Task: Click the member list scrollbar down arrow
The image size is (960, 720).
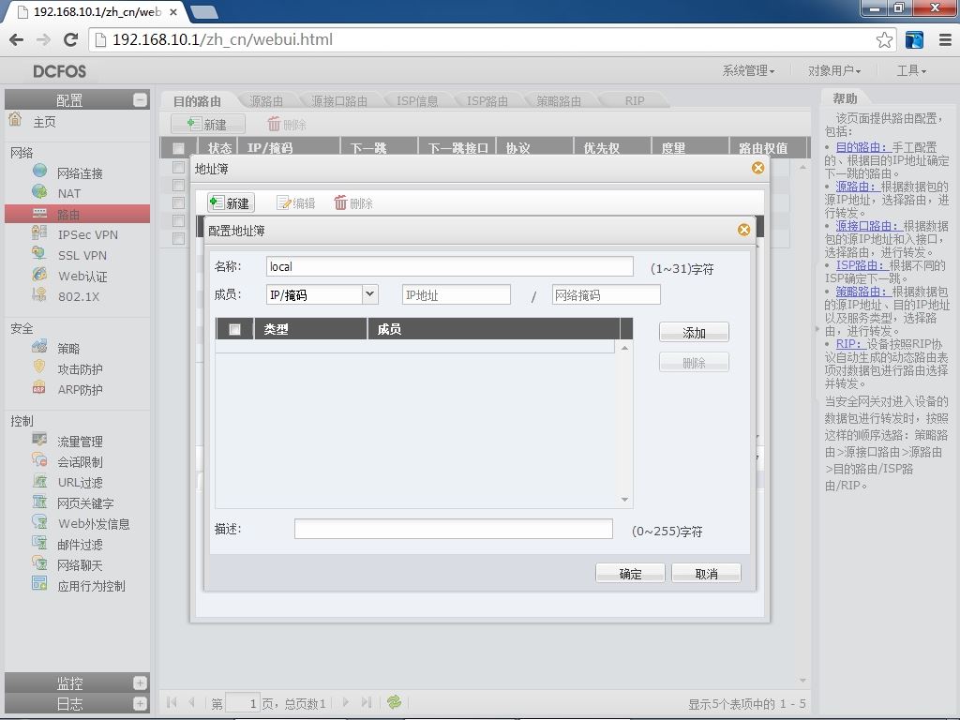Action: (624, 501)
